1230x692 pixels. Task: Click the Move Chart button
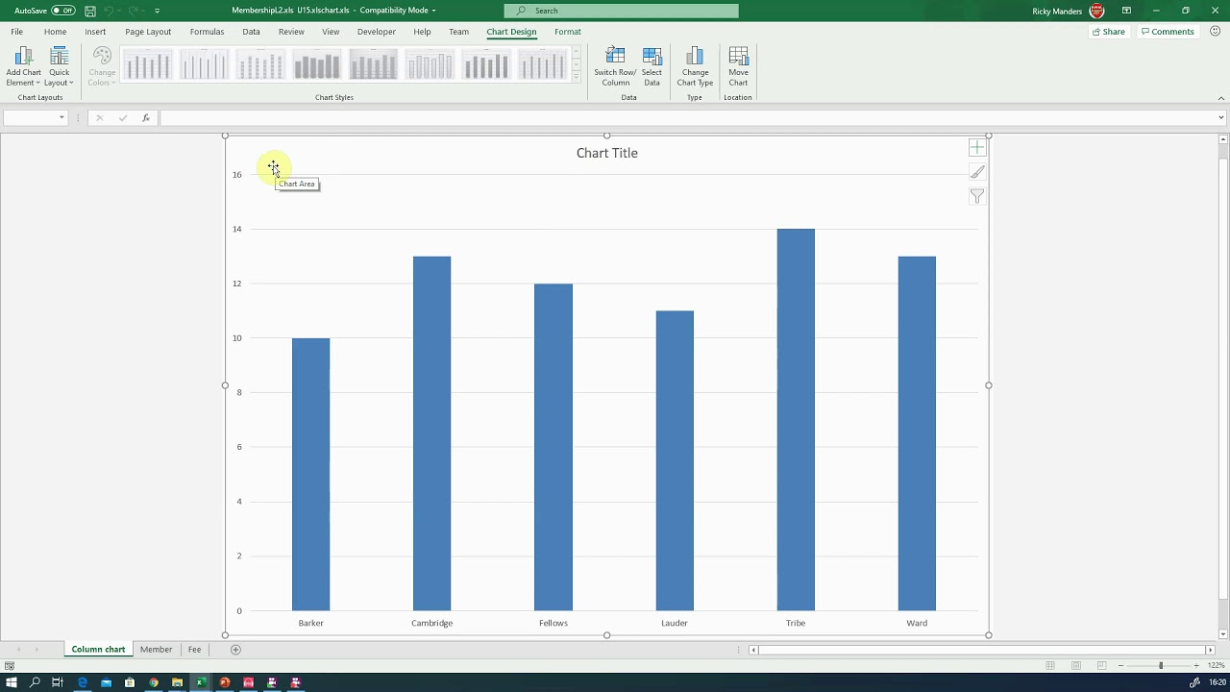click(738, 66)
